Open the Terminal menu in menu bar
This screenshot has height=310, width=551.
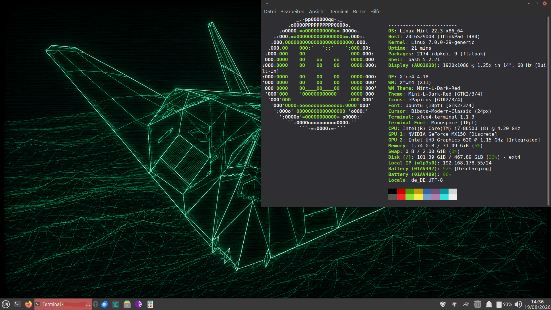(339, 11)
